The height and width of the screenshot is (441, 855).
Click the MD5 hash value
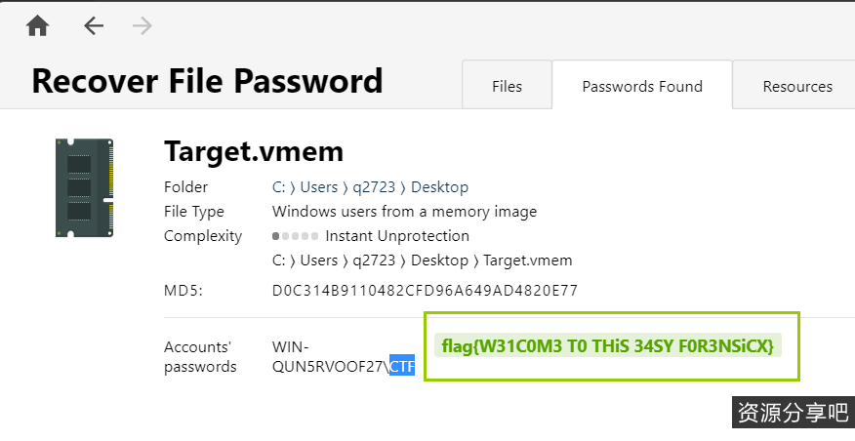(x=425, y=291)
